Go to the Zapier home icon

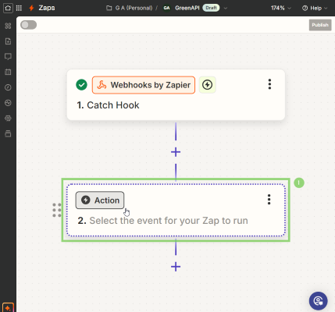click(8, 8)
